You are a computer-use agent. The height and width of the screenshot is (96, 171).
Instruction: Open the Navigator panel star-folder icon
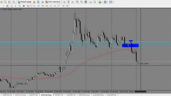pyautogui.click(x=6, y=2)
